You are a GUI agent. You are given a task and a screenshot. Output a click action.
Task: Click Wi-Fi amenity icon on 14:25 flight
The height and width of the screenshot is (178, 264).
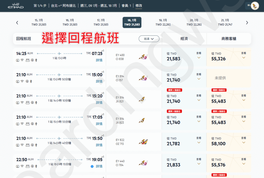click(22, 60)
